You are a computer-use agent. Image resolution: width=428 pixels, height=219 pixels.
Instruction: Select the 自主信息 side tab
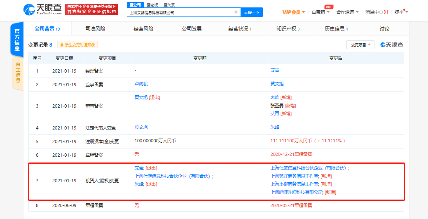click(x=17, y=73)
